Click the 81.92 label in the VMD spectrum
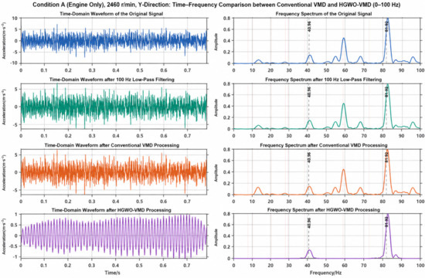425x278 pixels. (x=386, y=158)
